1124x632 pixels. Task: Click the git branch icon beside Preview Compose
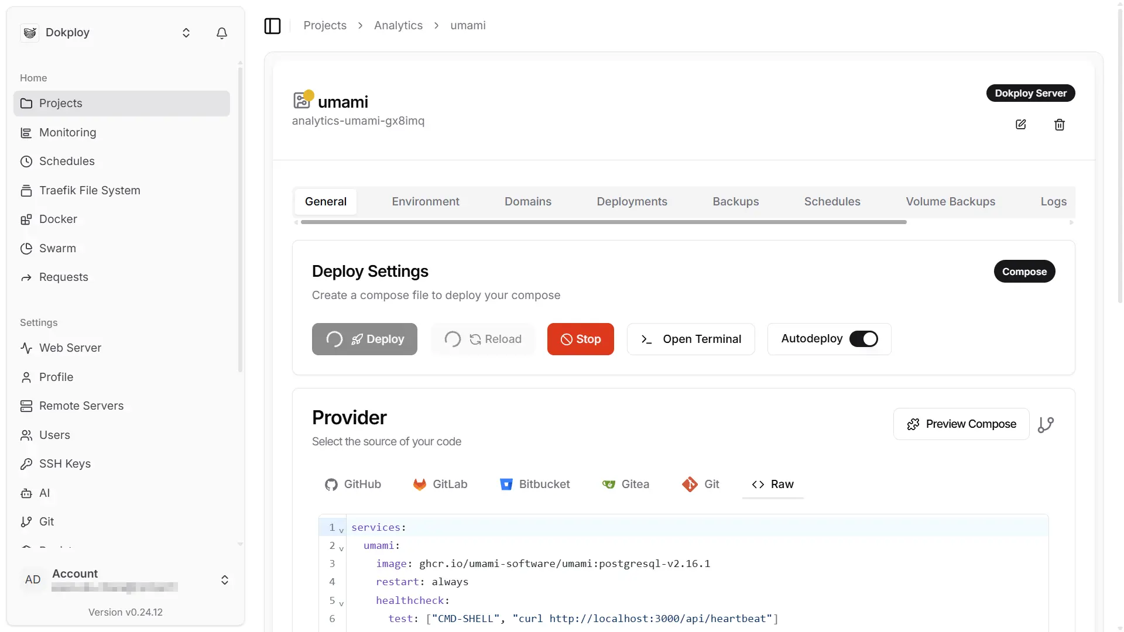[1046, 424]
